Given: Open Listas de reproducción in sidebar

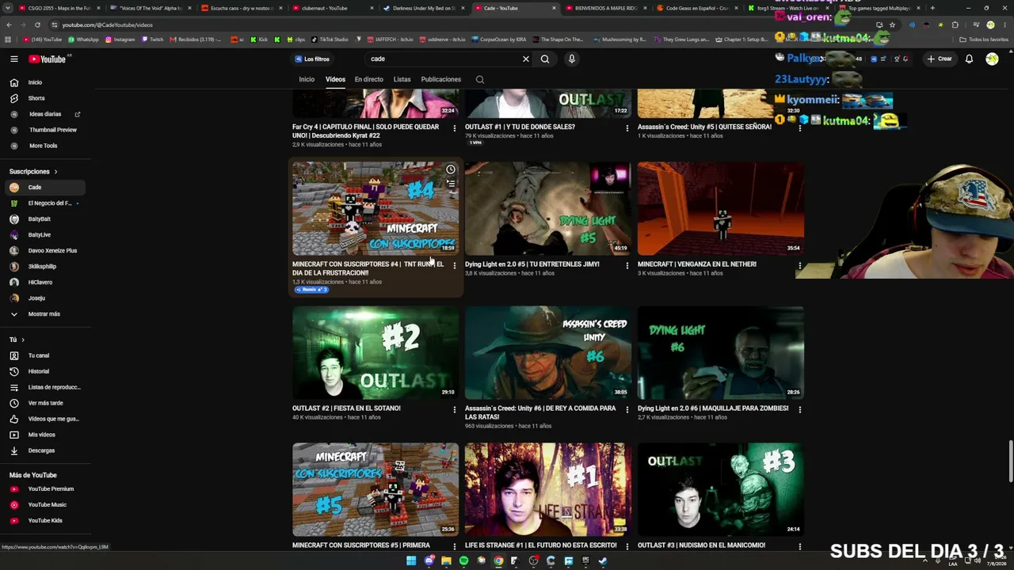Looking at the screenshot, I should coord(44,387).
